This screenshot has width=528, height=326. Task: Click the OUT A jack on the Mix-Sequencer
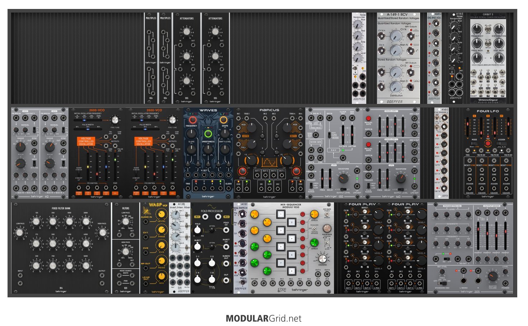click(x=318, y=275)
